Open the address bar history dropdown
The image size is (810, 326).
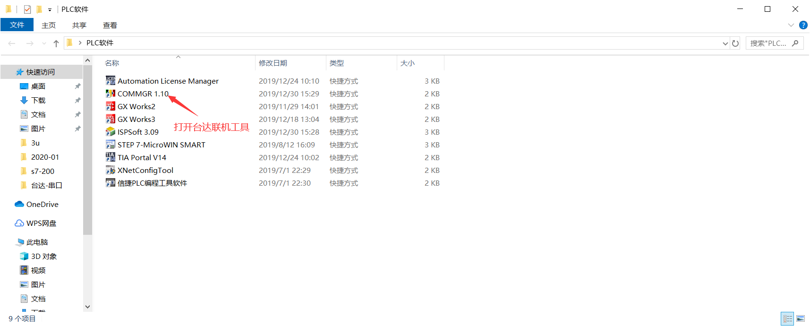tap(725, 43)
